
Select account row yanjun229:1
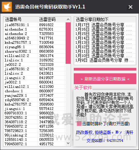(35, 95)
